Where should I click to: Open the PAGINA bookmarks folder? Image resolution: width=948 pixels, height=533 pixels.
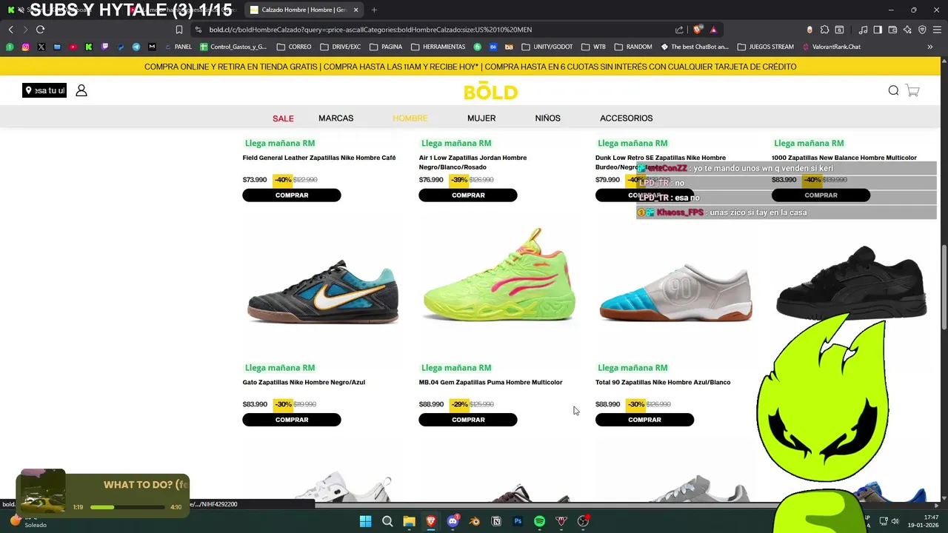click(x=386, y=47)
